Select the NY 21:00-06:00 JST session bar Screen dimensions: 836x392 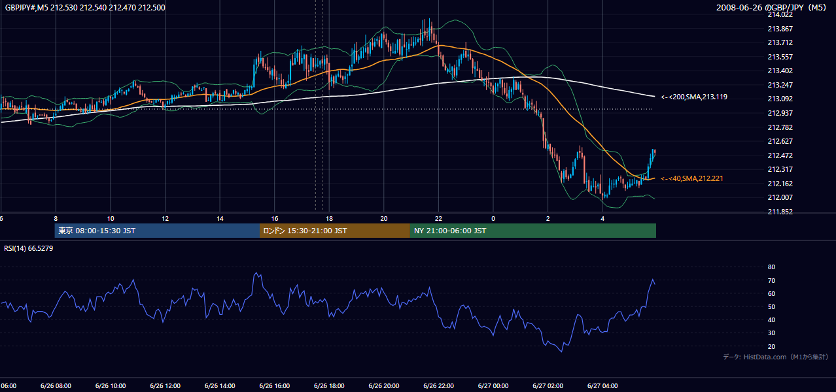click(533, 231)
